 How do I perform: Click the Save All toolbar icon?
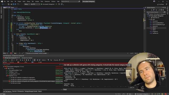coord(15,4)
